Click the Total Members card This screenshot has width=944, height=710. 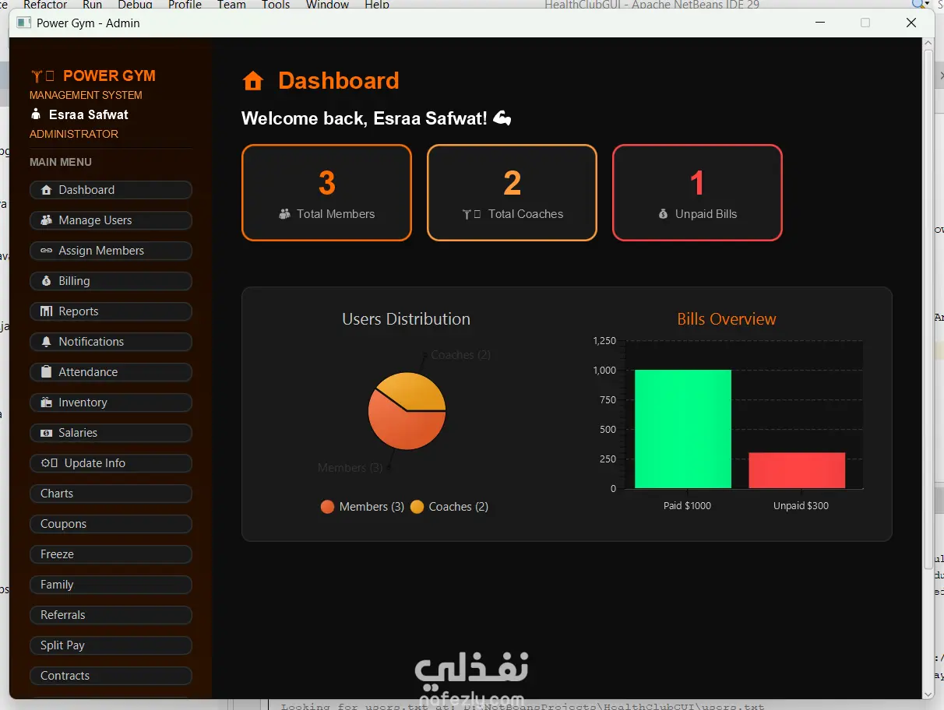pos(326,193)
